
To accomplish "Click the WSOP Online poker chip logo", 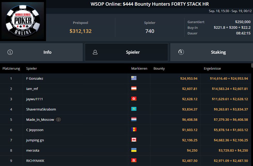I will tap(23, 20).
